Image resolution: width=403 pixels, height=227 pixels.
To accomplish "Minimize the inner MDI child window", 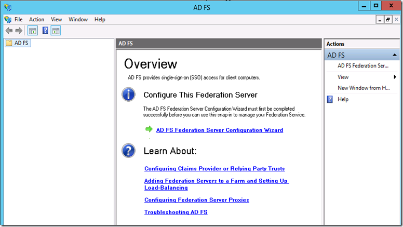I will 380,20.
